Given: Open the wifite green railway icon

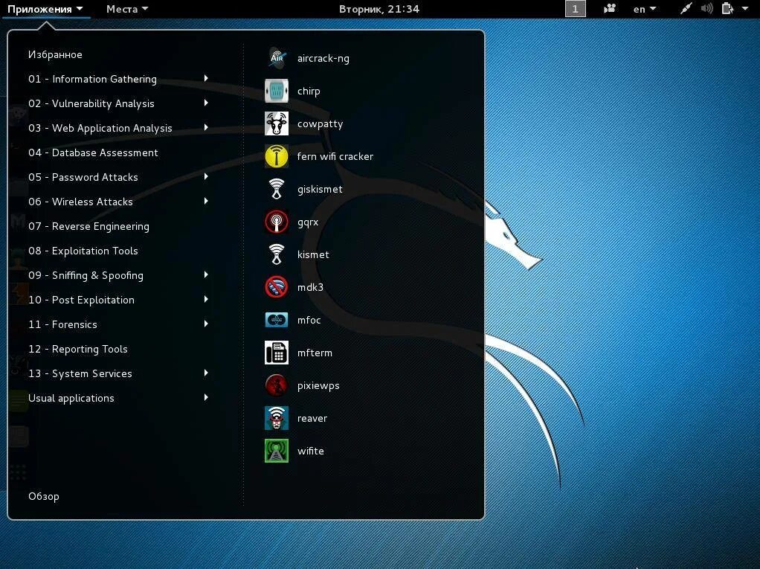Looking at the screenshot, I should [x=277, y=451].
